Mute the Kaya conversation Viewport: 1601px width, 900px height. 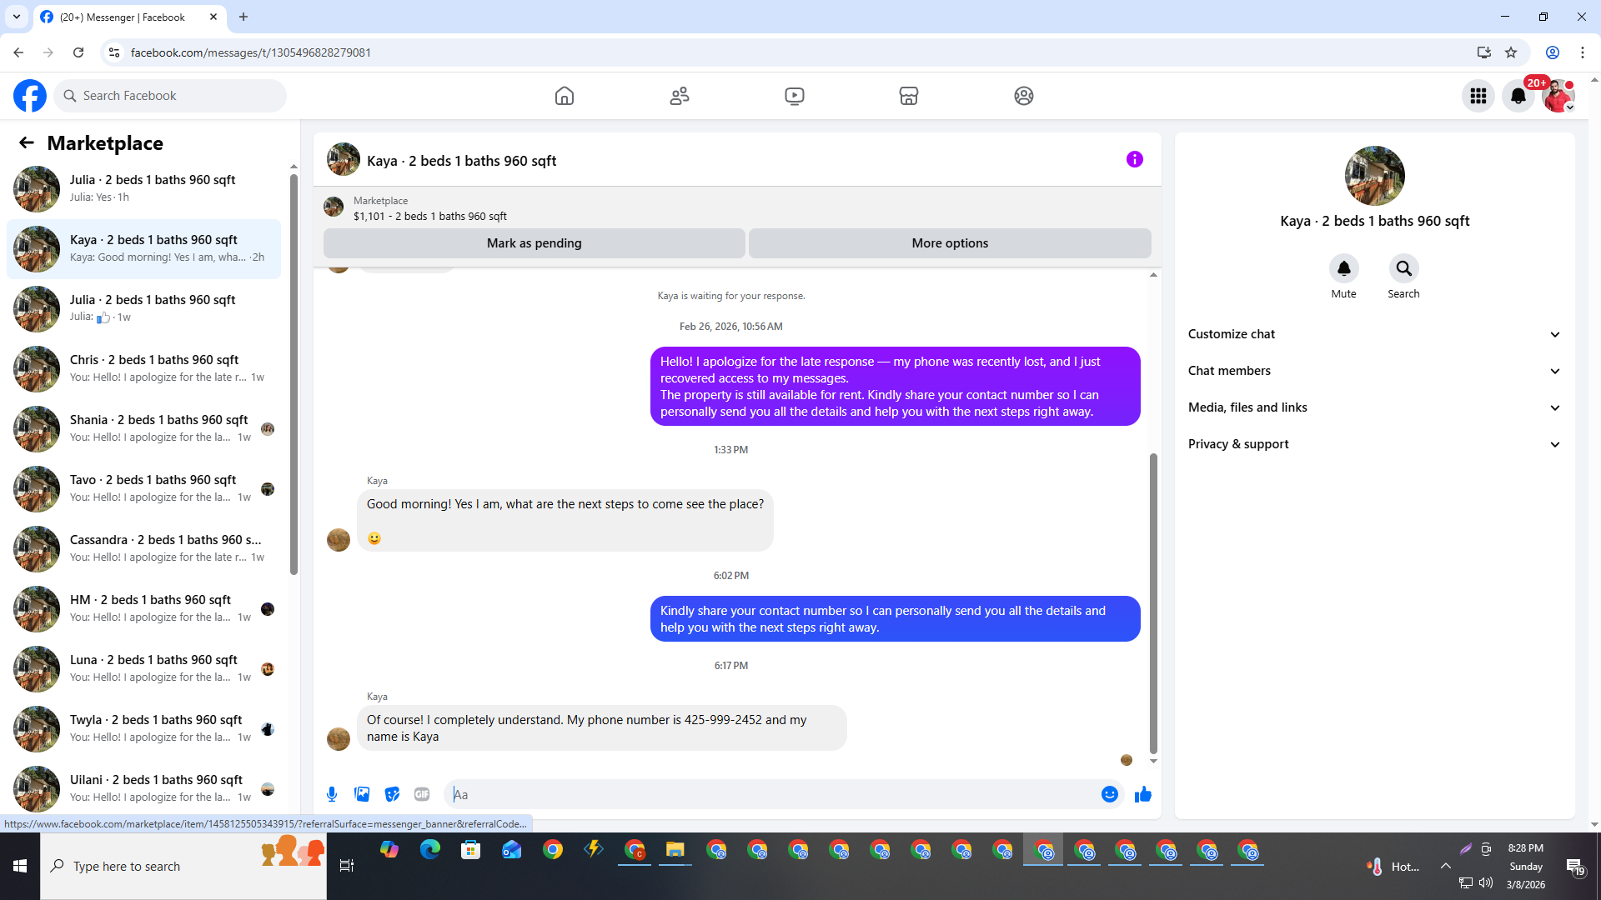click(1343, 268)
